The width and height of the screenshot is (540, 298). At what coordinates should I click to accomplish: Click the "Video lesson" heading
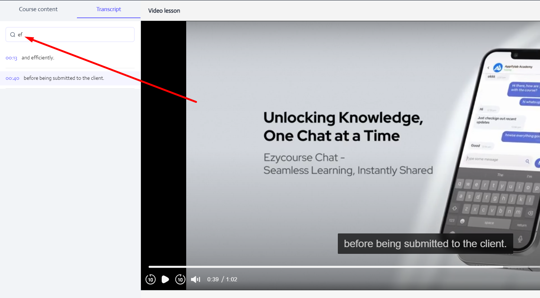pos(164,11)
